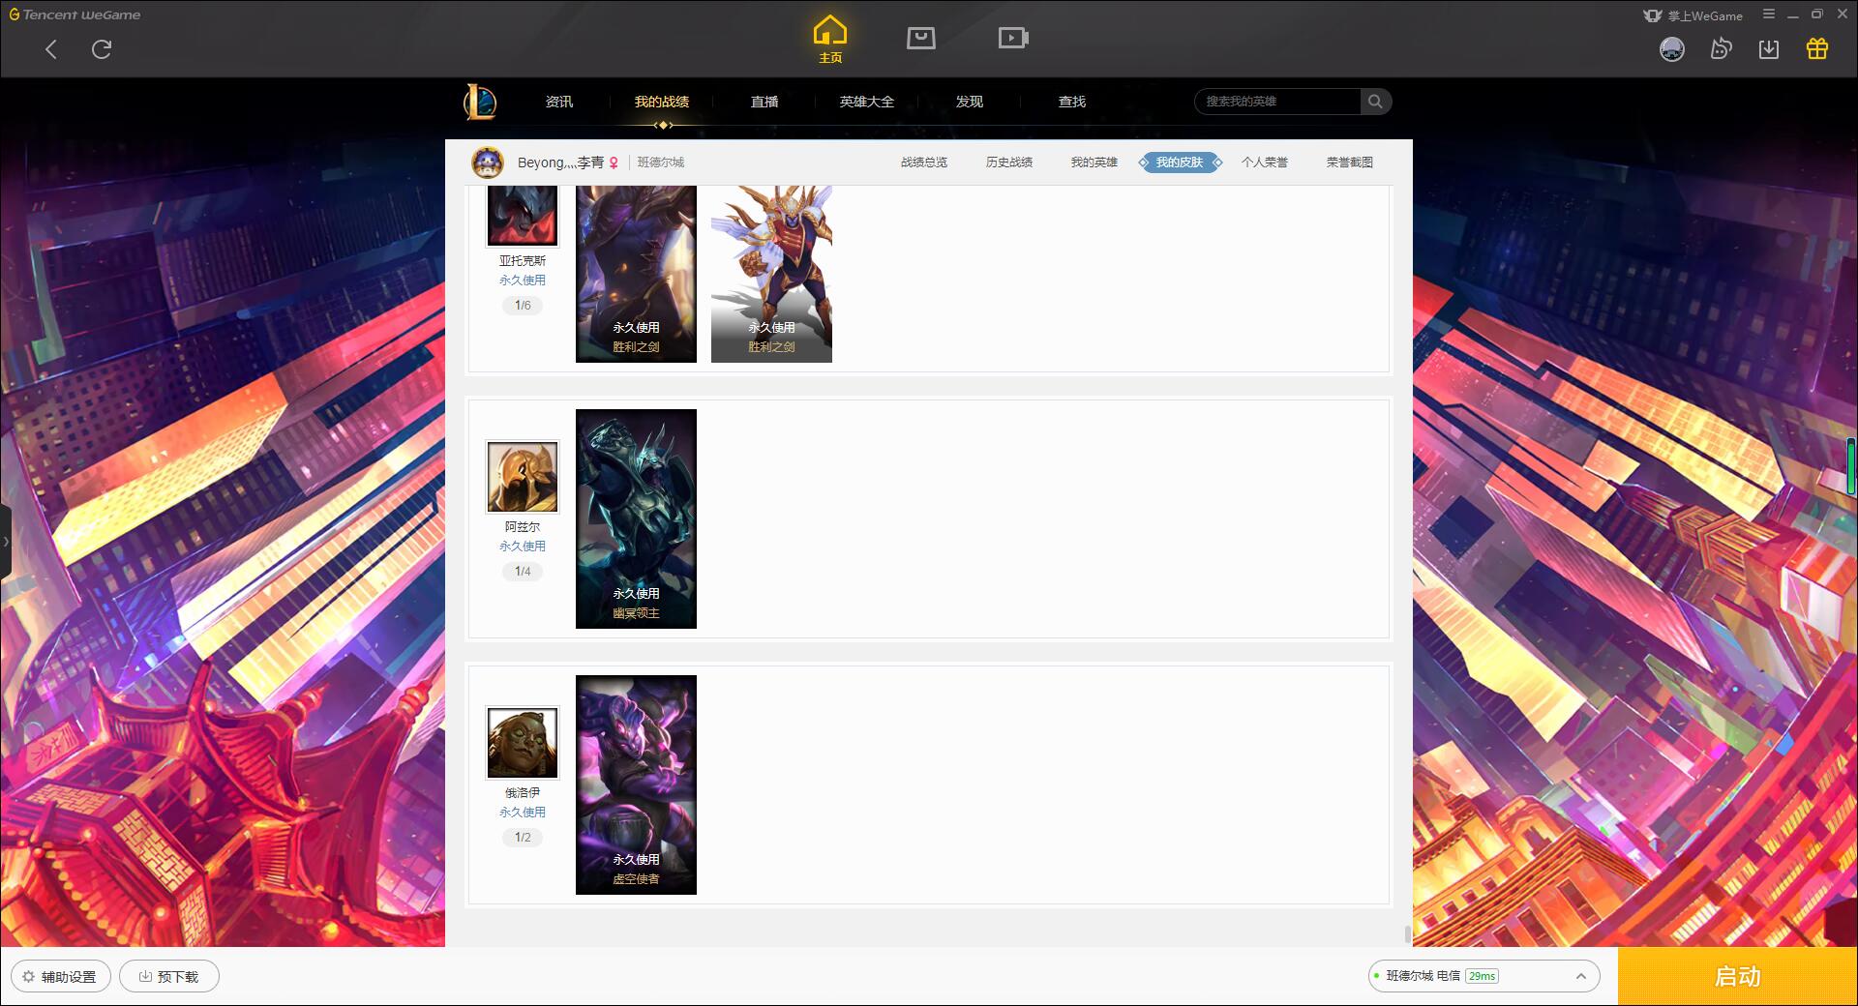1858x1006 pixels.
Task: Click the user avatar in the top bar
Action: pyautogui.click(x=1671, y=48)
